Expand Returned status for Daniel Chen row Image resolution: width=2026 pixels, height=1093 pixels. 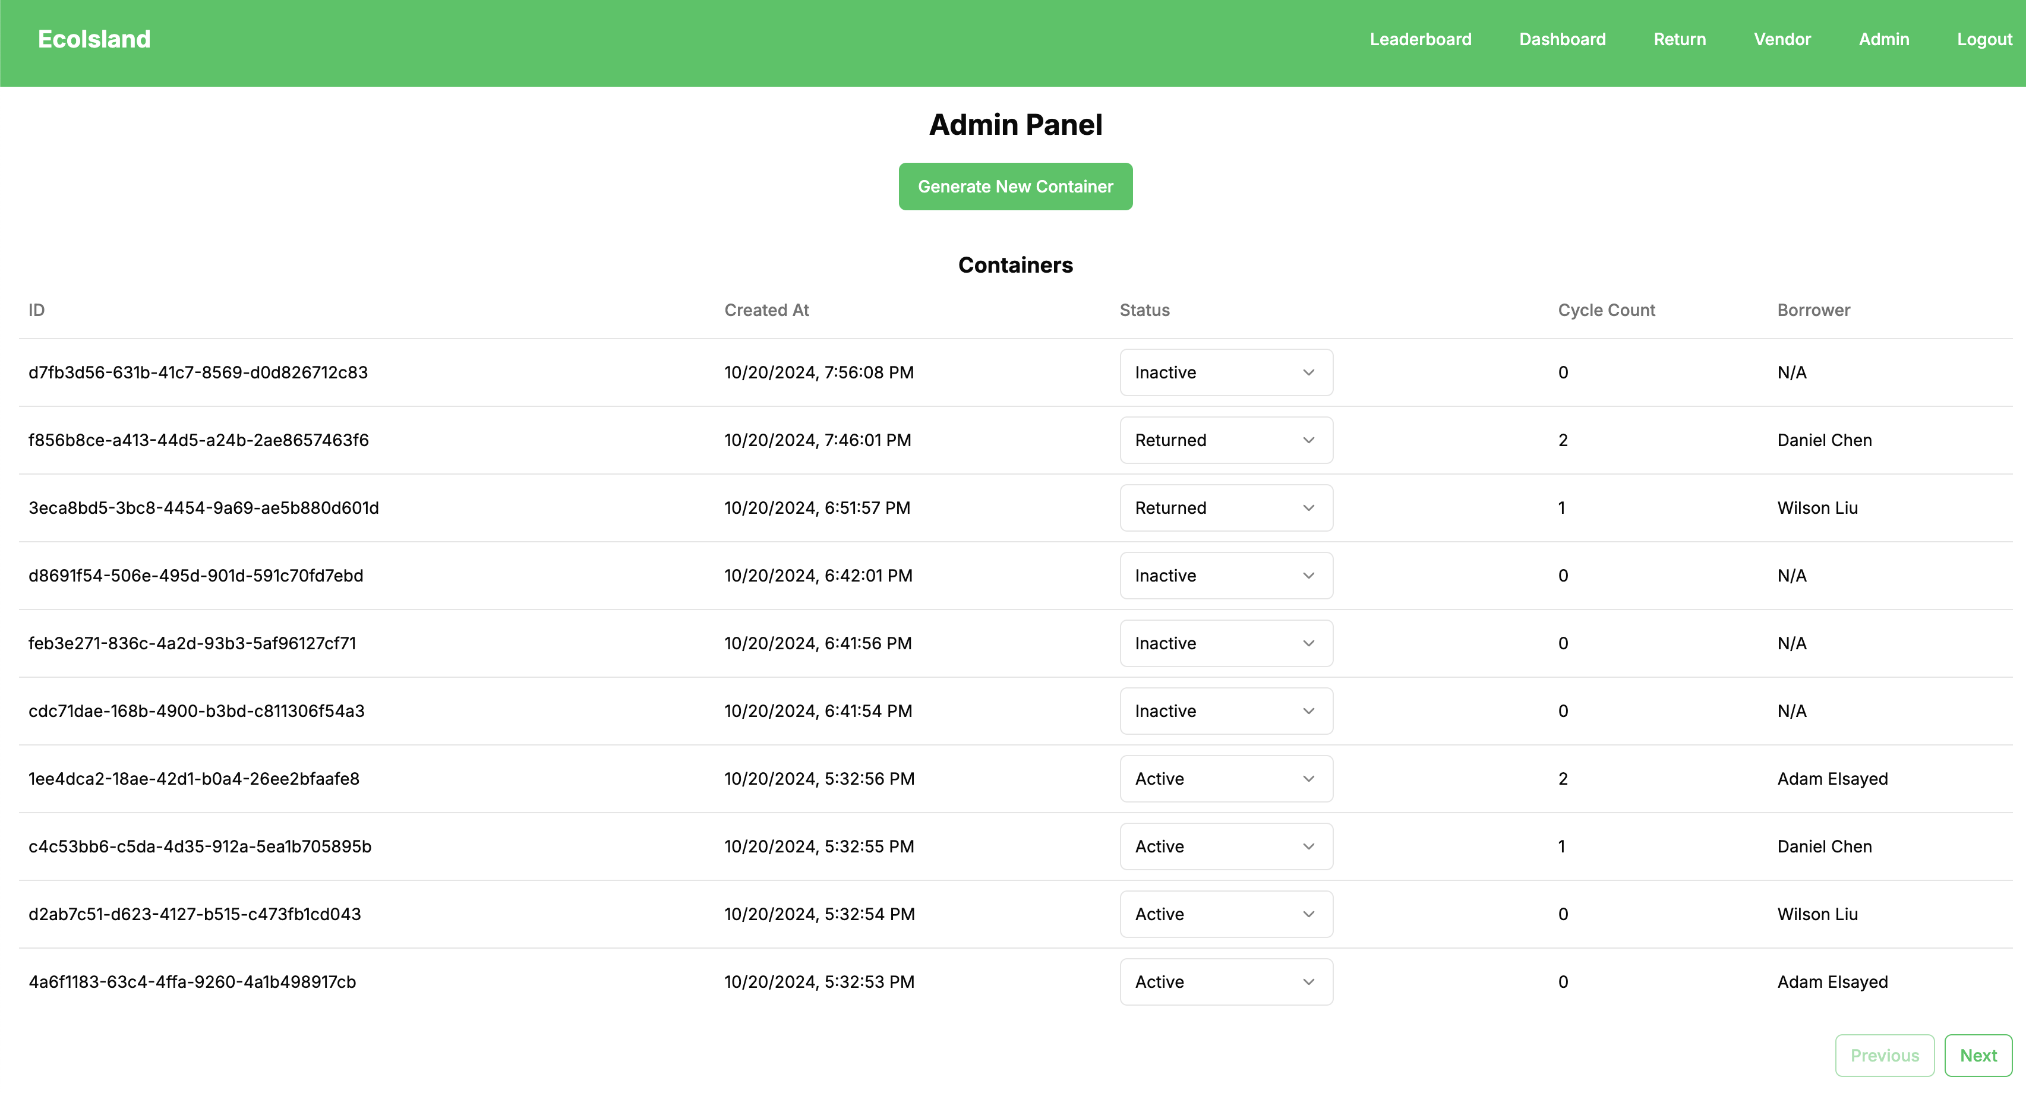pos(1225,440)
